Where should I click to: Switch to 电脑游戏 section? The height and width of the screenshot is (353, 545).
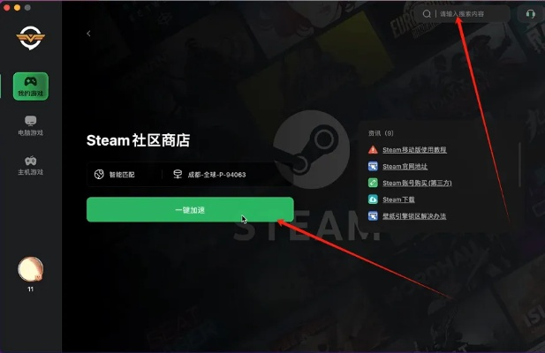pos(31,125)
